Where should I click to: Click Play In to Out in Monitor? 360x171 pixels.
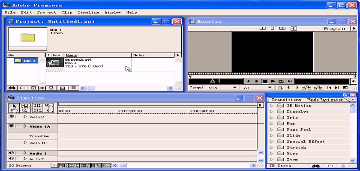(x=289, y=81)
